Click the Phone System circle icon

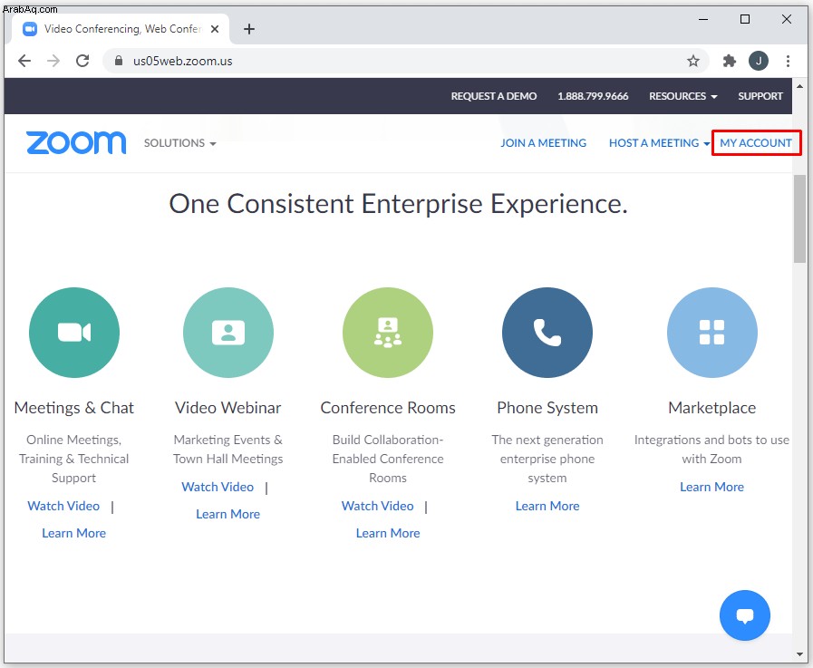[x=547, y=333]
